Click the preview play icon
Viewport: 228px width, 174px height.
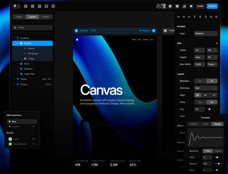(x=191, y=6)
